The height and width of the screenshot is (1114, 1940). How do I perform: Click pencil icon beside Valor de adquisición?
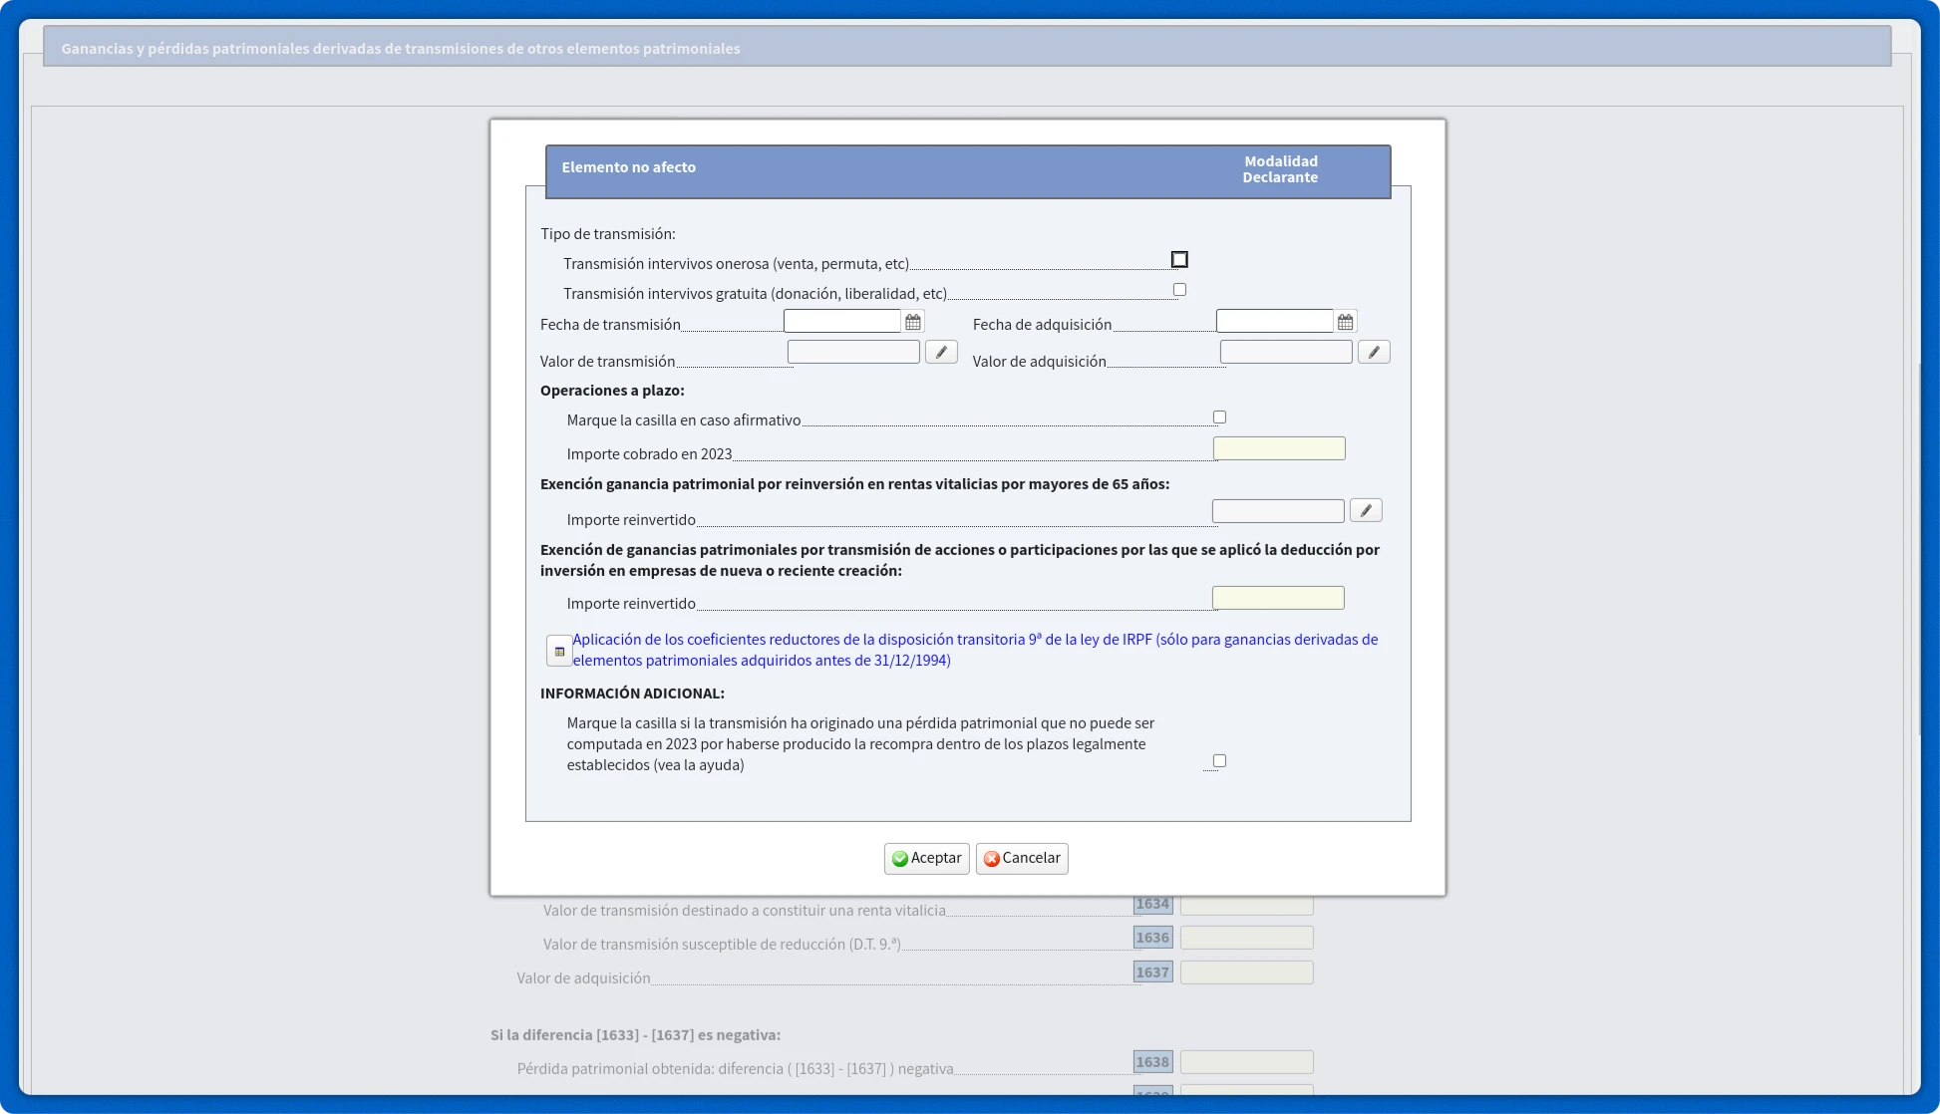coord(1374,352)
